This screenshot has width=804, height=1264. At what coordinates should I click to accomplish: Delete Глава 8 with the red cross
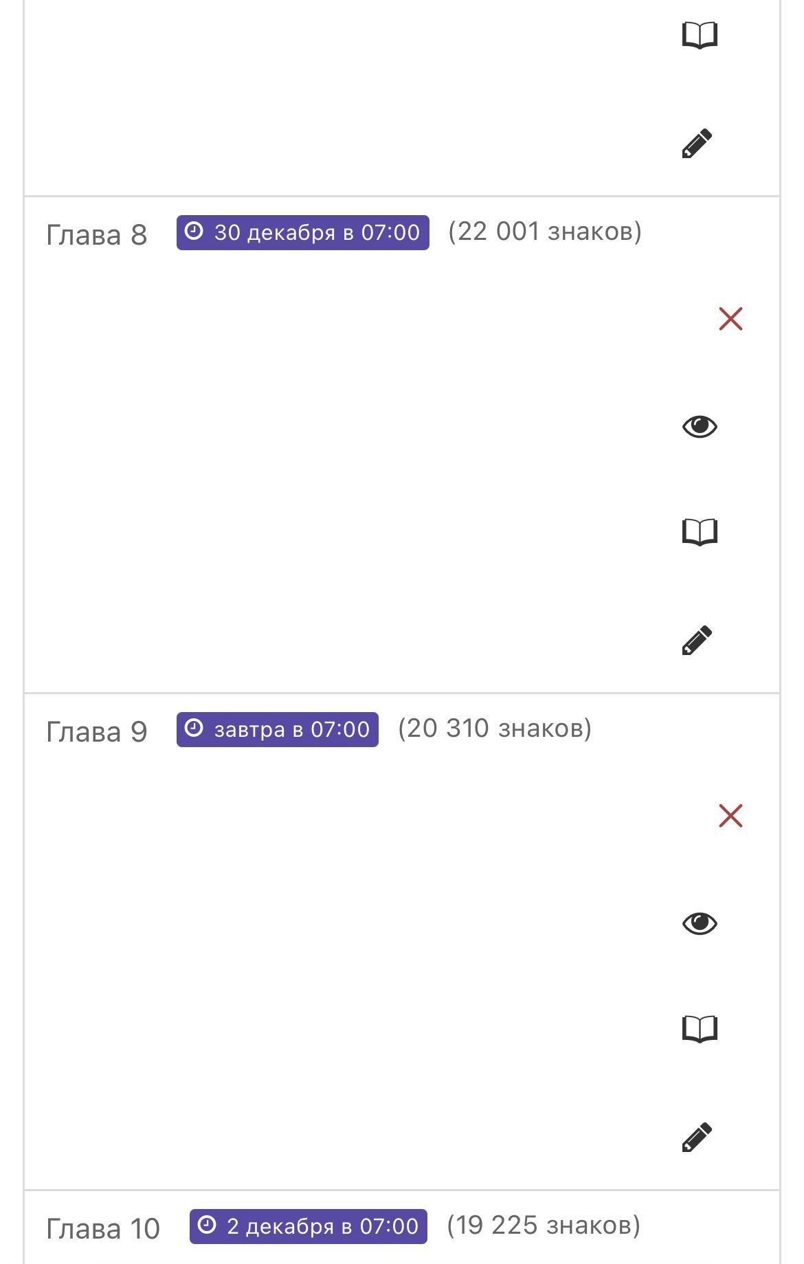(730, 319)
